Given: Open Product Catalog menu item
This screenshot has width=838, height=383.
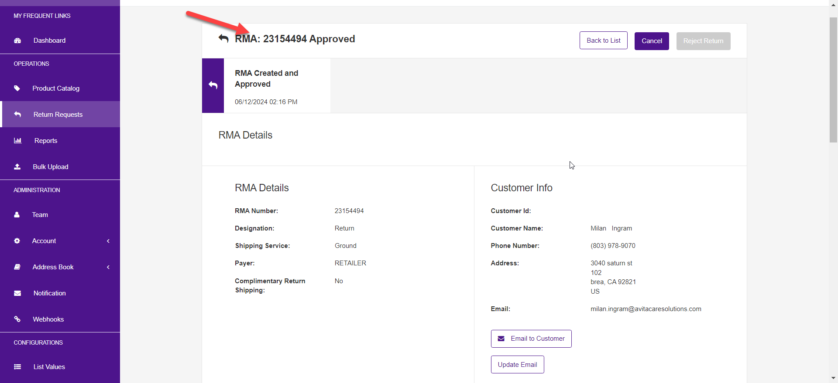Looking at the screenshot, I should click(x=60, y=88).
